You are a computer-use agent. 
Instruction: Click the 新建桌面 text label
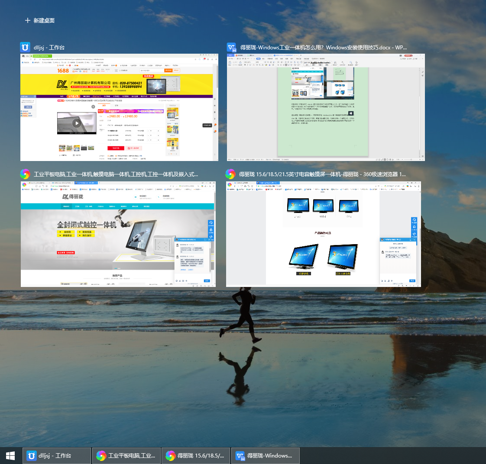pyautogui.click(x=44, y=20)
